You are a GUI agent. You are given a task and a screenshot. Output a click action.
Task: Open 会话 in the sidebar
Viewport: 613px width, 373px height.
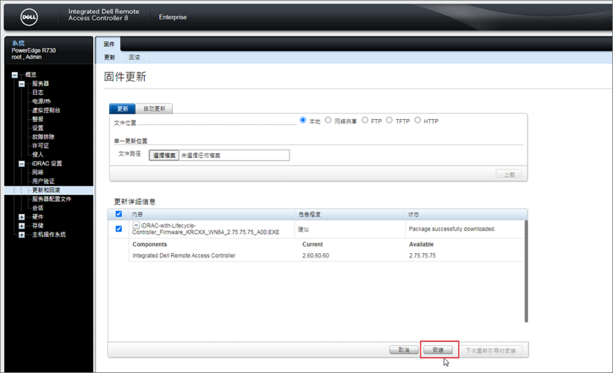coord(37,208)
